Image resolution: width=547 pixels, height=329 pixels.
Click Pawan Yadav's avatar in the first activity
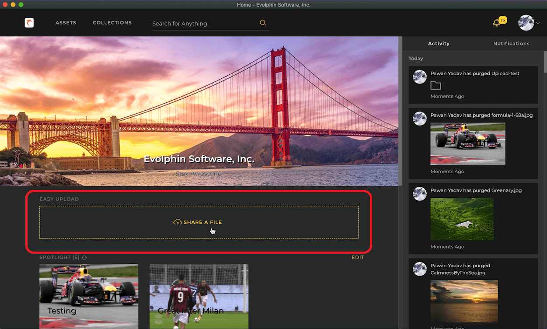point(419,77)
